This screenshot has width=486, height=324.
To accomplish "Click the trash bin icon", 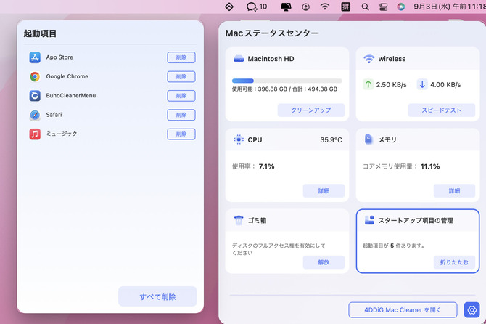I will (x=239, y=220).
